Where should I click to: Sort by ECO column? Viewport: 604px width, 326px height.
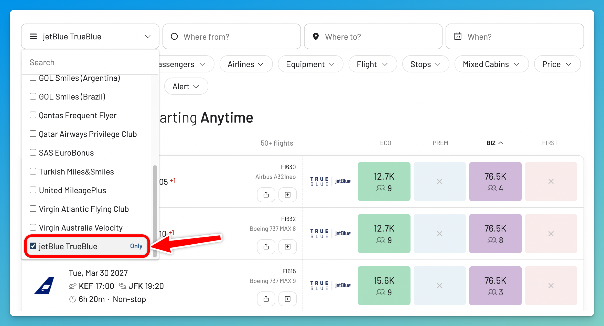point(385,143)
